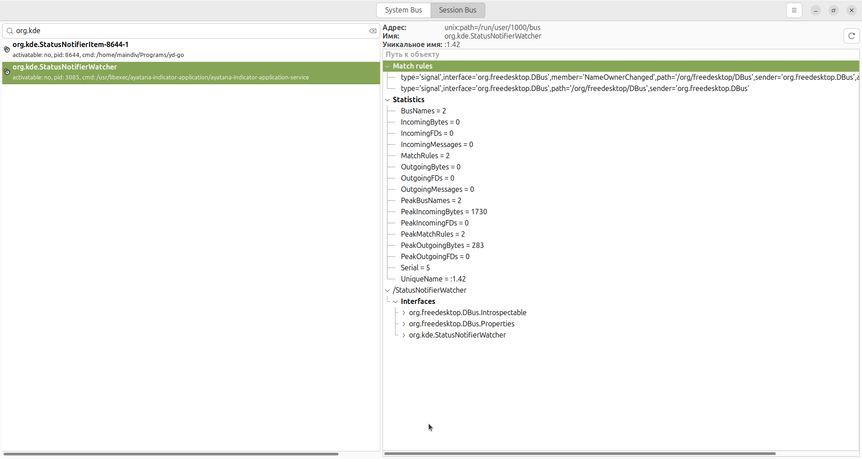Click the refresh button for the bus name

click(852, 36)
